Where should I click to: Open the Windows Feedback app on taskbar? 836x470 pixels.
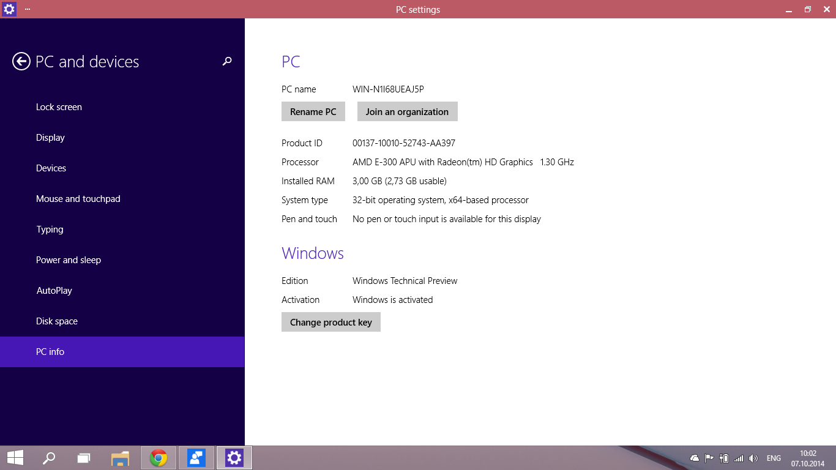196,458
